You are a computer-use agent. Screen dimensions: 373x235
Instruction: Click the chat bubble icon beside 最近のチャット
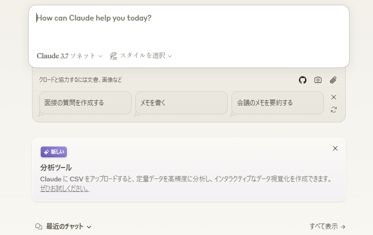(x=39, y=226)
